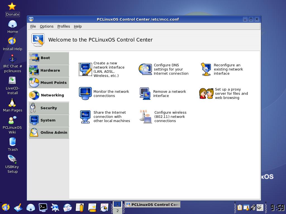Click the network plug tray icon
The height and width of the screenshot is (214, 286).
260,207
